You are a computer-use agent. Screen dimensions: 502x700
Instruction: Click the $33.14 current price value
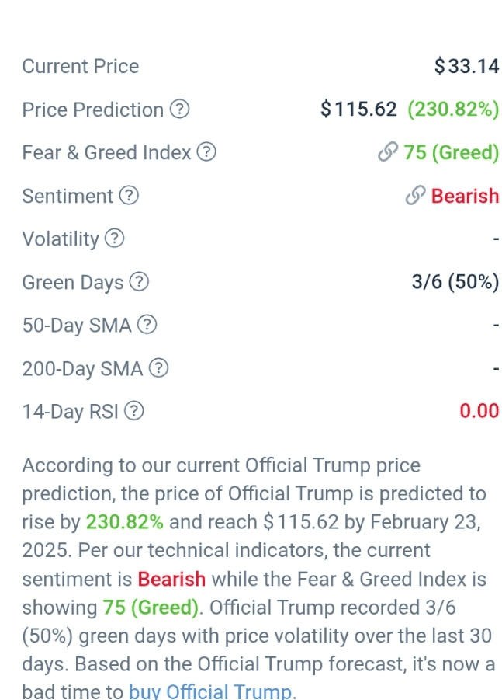tap(467, 66)
